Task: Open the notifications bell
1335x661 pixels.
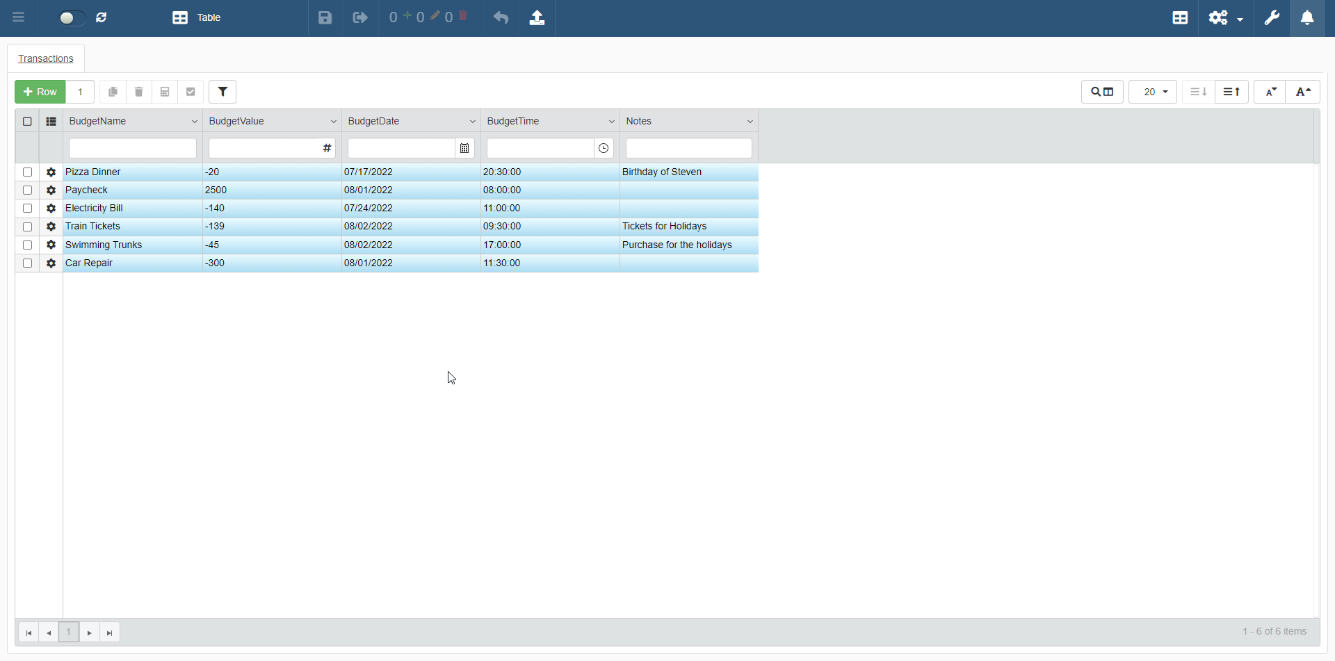Action: coord(1307,18)
